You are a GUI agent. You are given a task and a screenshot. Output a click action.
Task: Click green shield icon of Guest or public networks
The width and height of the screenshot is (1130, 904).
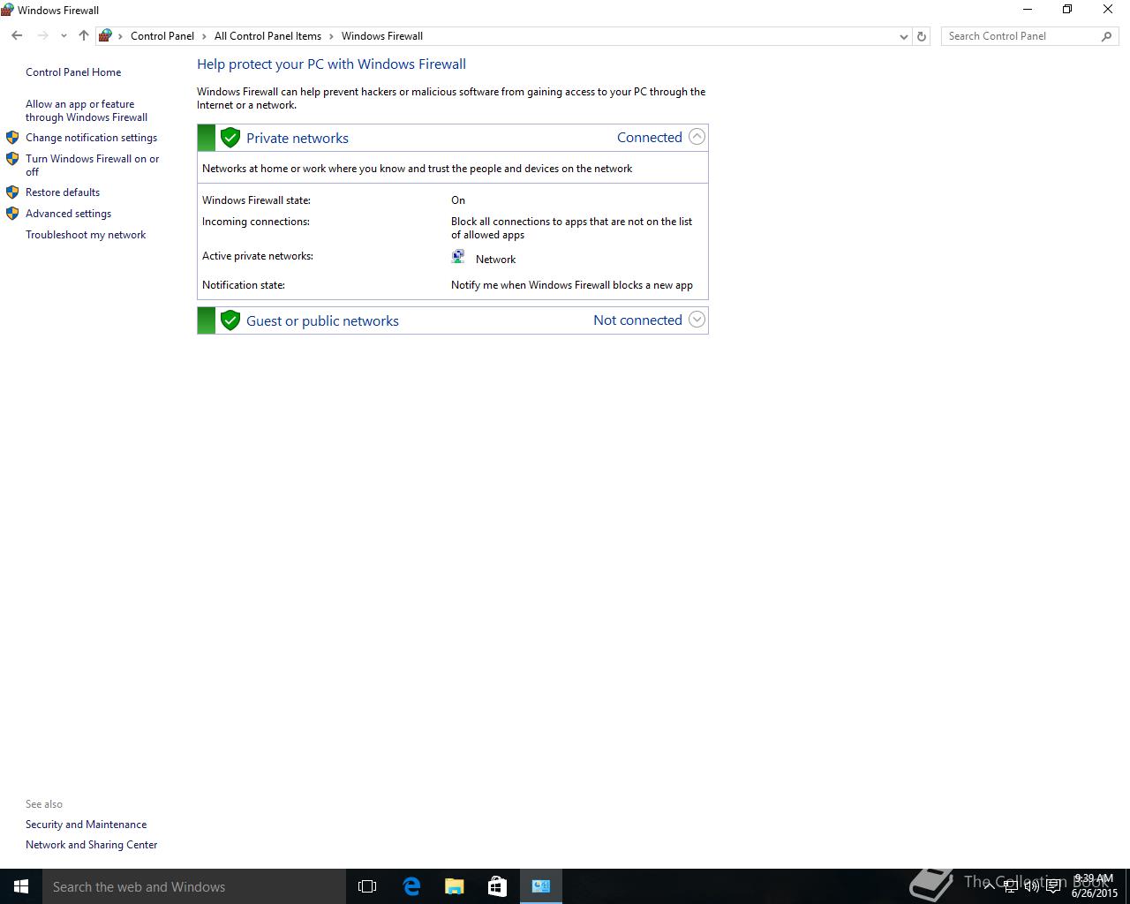[230, 320]
